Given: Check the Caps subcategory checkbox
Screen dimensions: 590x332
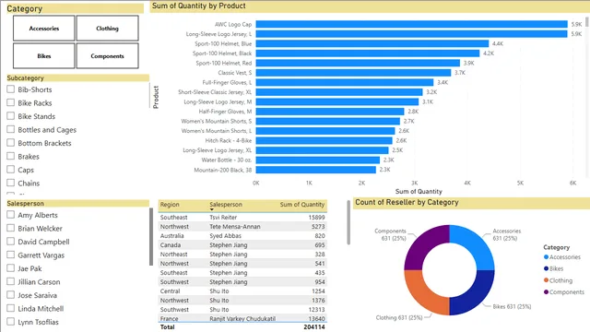Looking at the screenshot, I should [x=10, y=170].
